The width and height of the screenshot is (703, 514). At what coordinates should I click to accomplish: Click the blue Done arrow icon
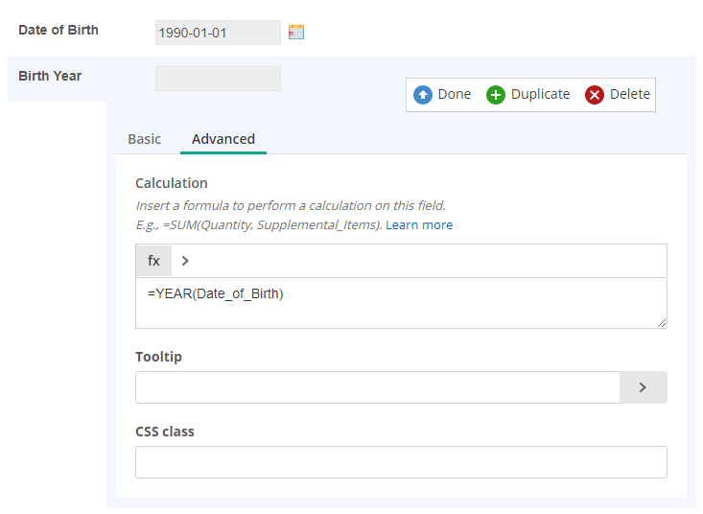tap(422, 95)
